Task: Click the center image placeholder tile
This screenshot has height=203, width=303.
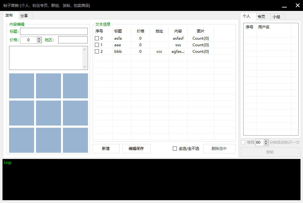Action: [49, 113]
